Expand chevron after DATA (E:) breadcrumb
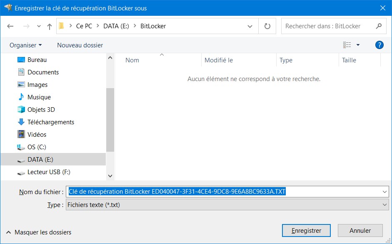The height and width of the screenshot is (244, 392). 135,26
